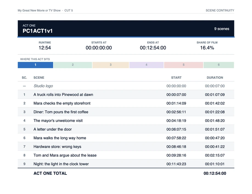Select 'A truck rolls into Pinewood at dawn'

pos(126,95)
